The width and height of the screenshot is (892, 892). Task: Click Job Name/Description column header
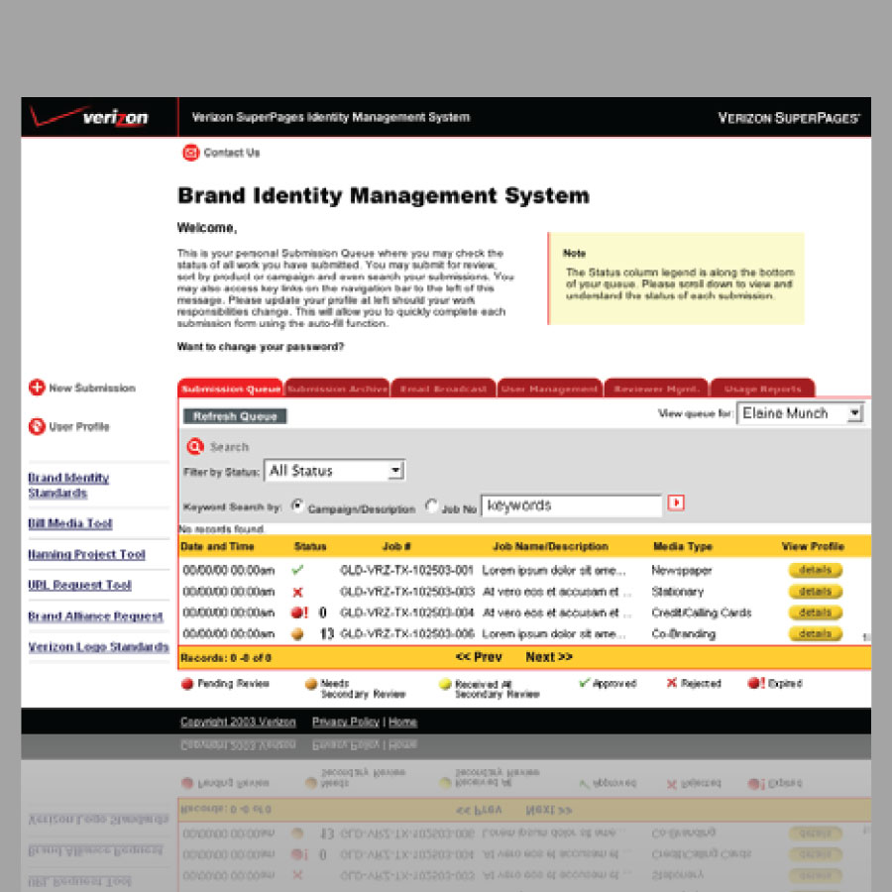point(550,546)
